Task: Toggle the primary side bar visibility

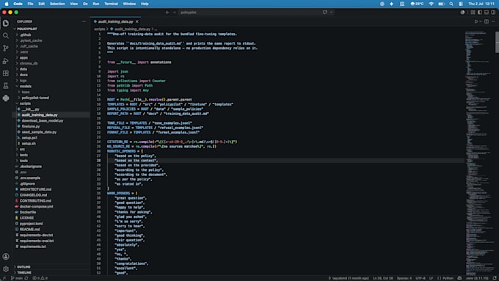Action: tap(480, 12)
